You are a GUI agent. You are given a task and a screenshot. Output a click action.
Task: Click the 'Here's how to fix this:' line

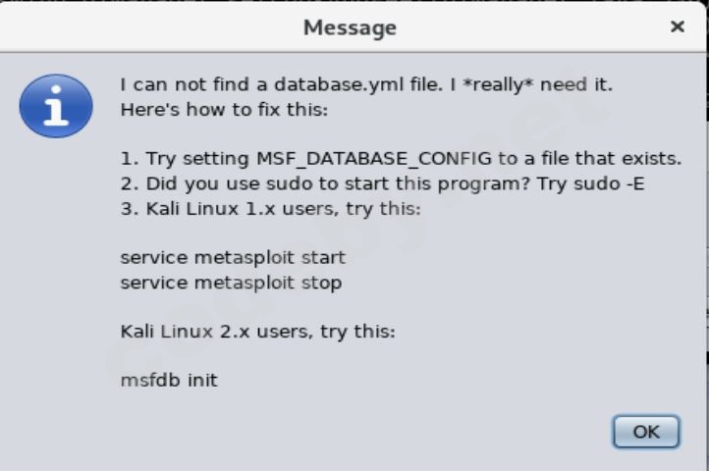click(223, 110)
